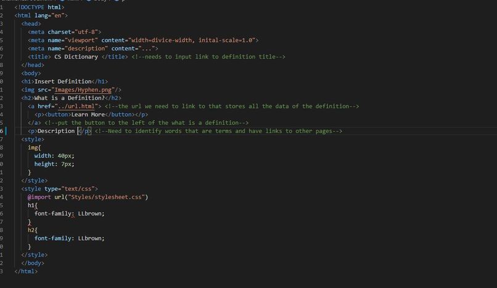Click the "viewport" meta name value
This screenshot has height=288, width=497.
81,40
